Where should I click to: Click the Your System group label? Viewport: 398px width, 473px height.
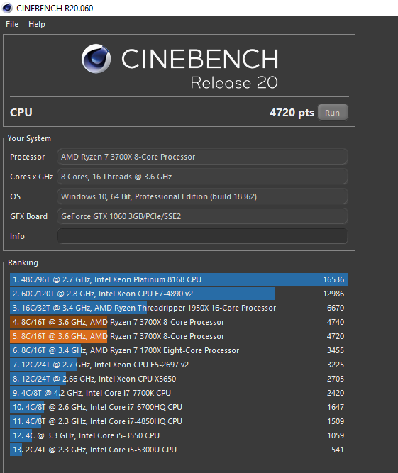(x=29, y=138)
